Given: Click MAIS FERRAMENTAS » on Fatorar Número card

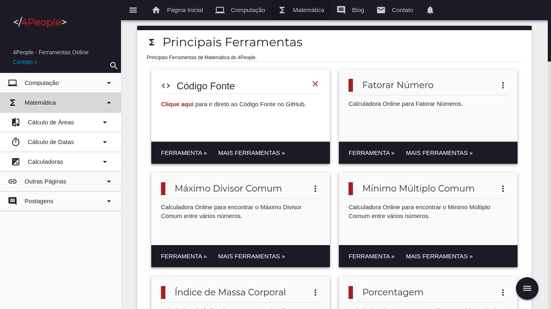Looking at the screenshot, I should click(439, 153).
